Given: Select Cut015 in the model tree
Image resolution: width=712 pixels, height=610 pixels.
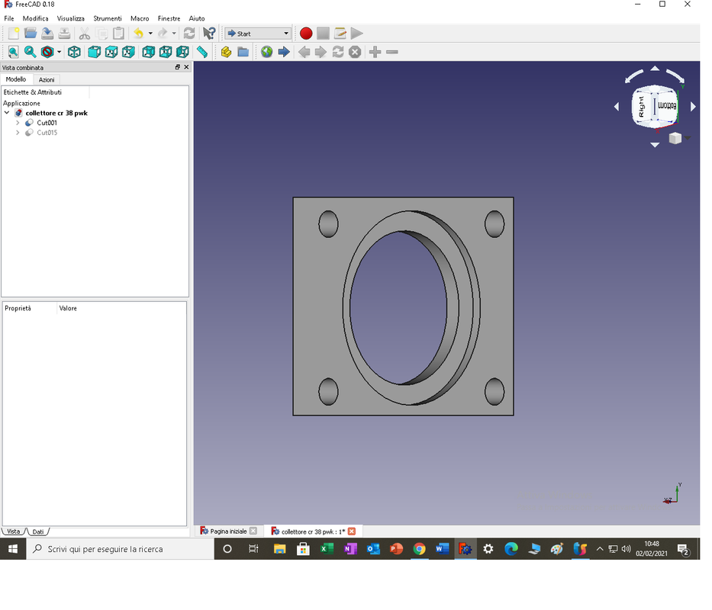Looking at the screenshot, I should [x=47, y=133].
